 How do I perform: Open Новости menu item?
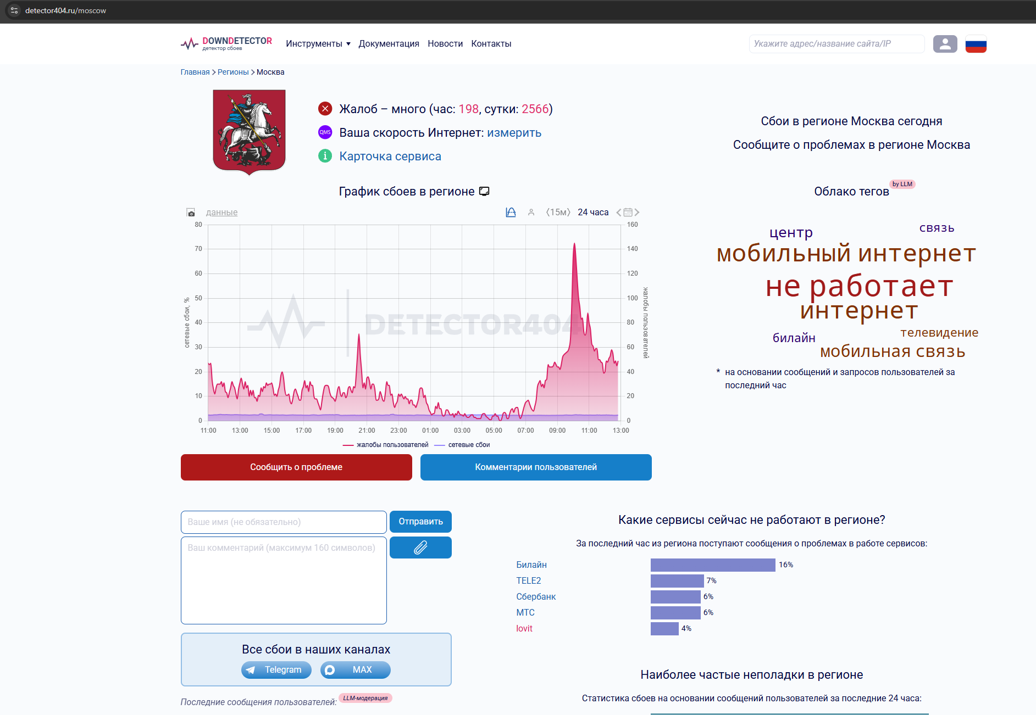[445, 44]
